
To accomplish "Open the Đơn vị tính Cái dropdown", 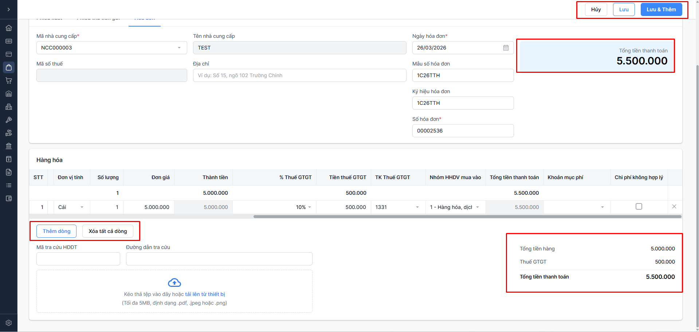I will [x=82, y=207].
